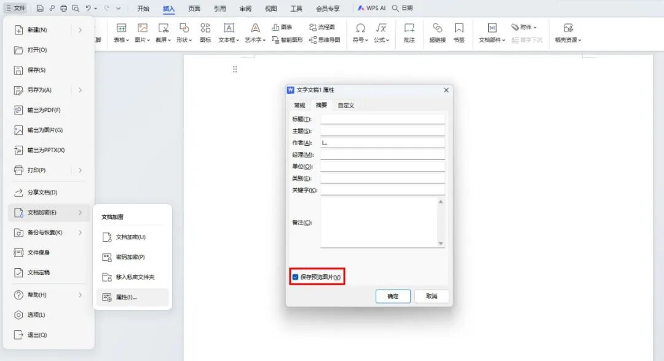Click the save icon in quick access toolbar

pos(40,8)
